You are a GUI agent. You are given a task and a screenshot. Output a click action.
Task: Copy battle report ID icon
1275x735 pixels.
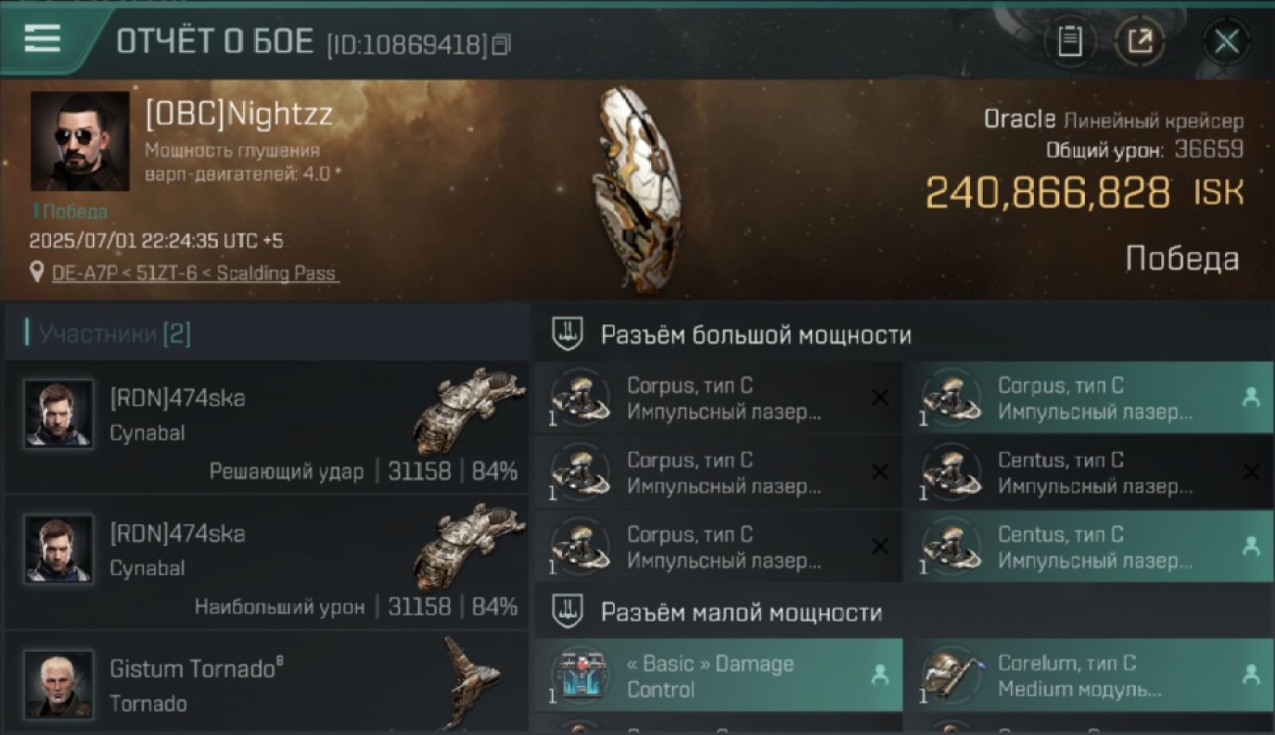(501, 44)
